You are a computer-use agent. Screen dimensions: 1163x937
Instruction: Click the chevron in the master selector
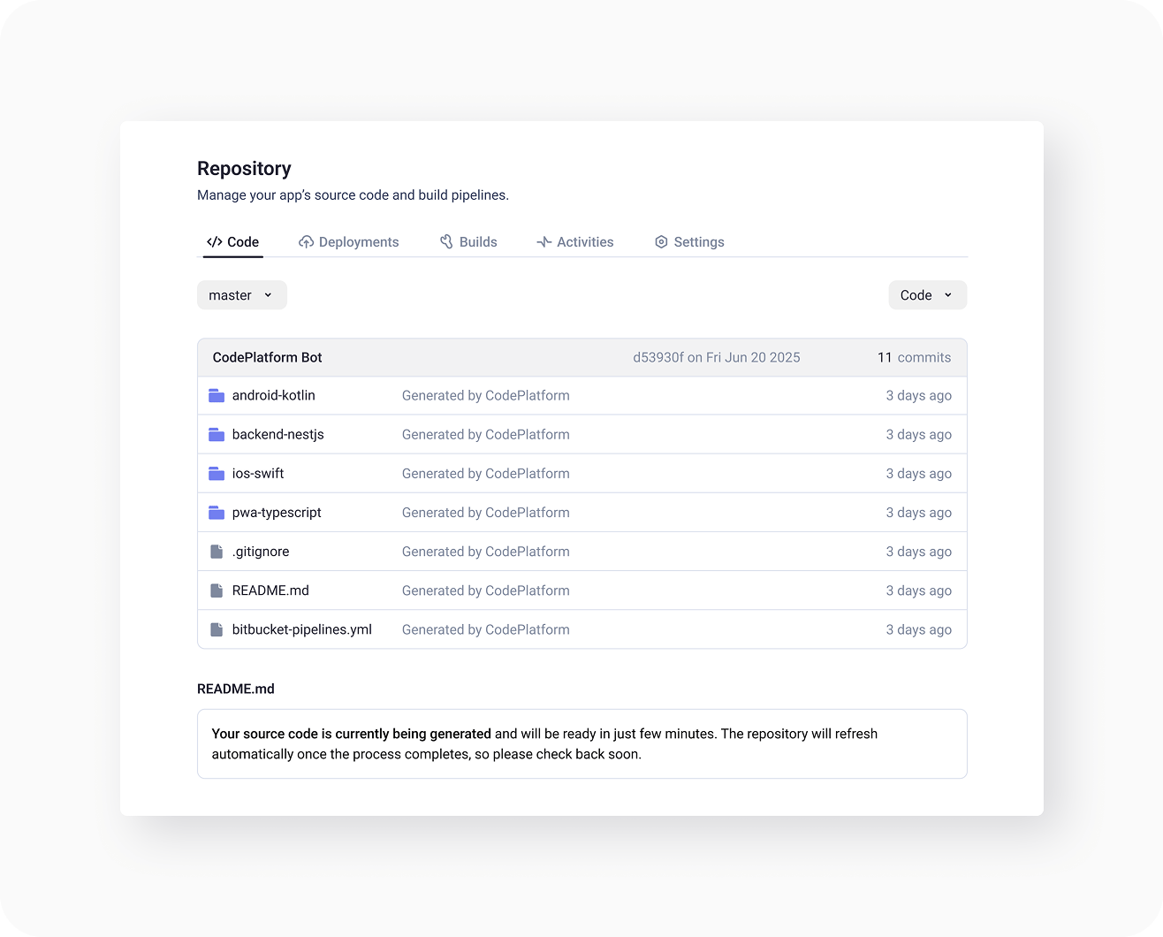pos(269,295)
